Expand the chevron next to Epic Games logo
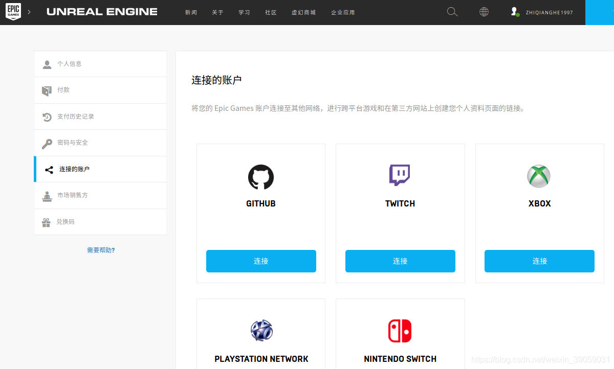This screenshot has width=614, height=369. coord(29,12)
